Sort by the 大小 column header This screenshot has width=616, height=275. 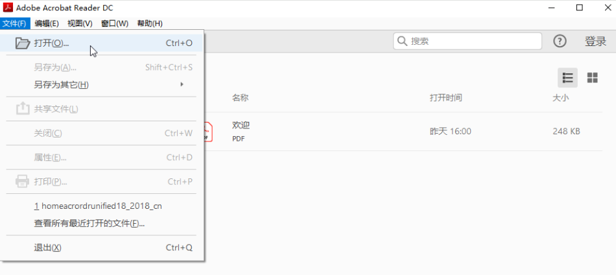pos(561,98)
